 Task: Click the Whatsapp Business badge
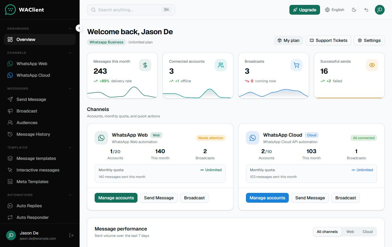point(107,42)
